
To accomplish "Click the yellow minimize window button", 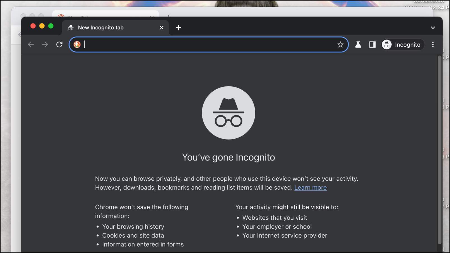I will pos(42,26).
